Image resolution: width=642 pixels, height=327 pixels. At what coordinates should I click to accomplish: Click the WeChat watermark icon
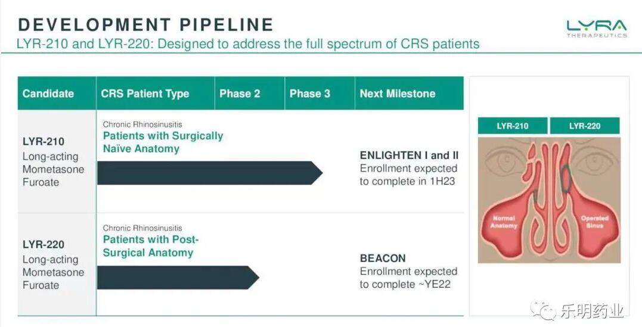tap(544, 310)
